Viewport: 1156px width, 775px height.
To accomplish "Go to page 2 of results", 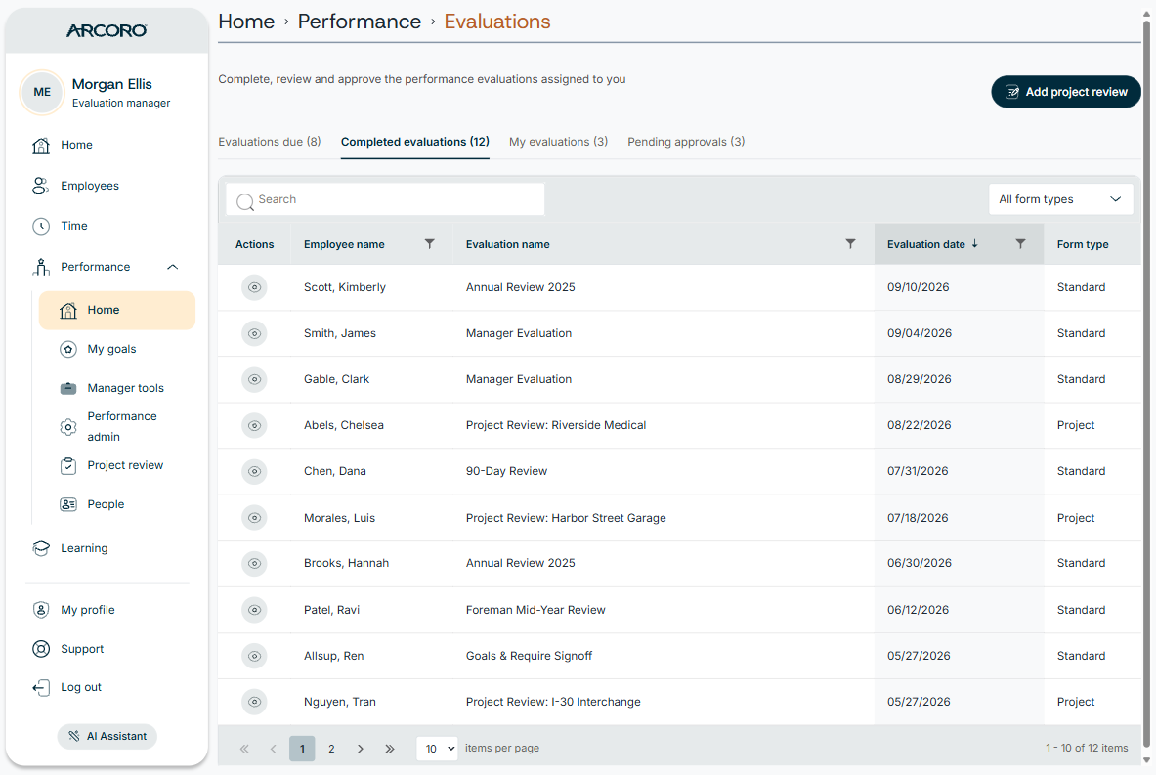I will pyautogui.click(x=332, y=749).
